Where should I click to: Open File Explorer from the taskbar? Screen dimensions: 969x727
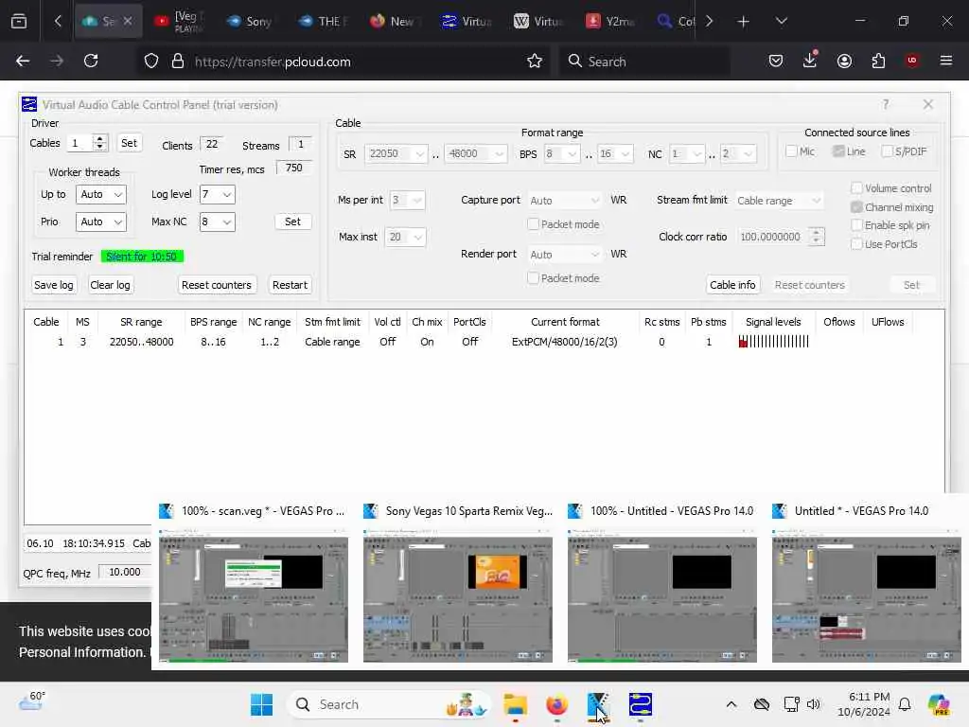click(515, 704)
